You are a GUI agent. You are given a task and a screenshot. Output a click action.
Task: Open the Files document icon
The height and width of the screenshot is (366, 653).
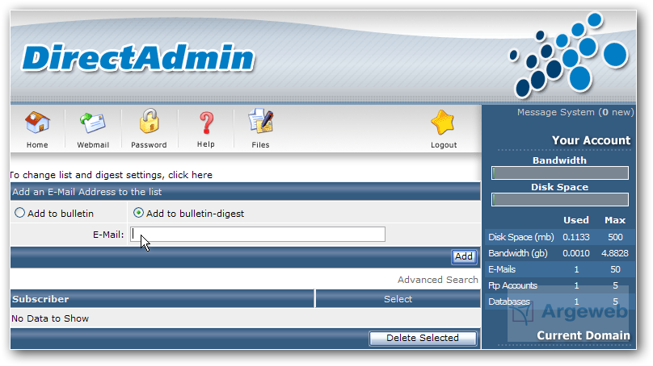(261, 121)
